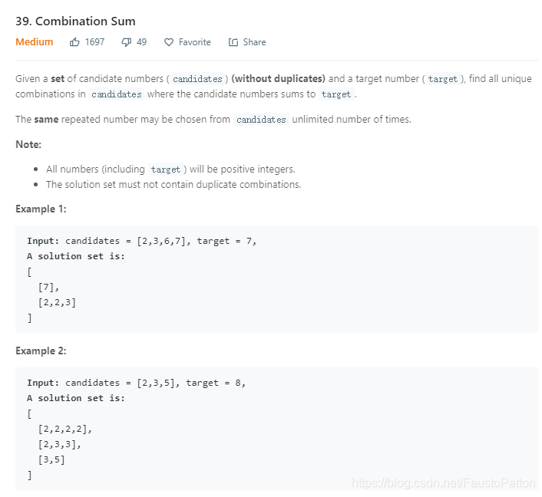Click the Example 2 heading
Viewport: 542px width, 497px height.
pyautogui.click(x=41, y=351)
